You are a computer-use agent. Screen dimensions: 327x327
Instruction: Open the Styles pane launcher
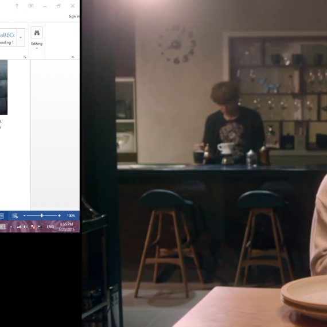coord(25,57)
